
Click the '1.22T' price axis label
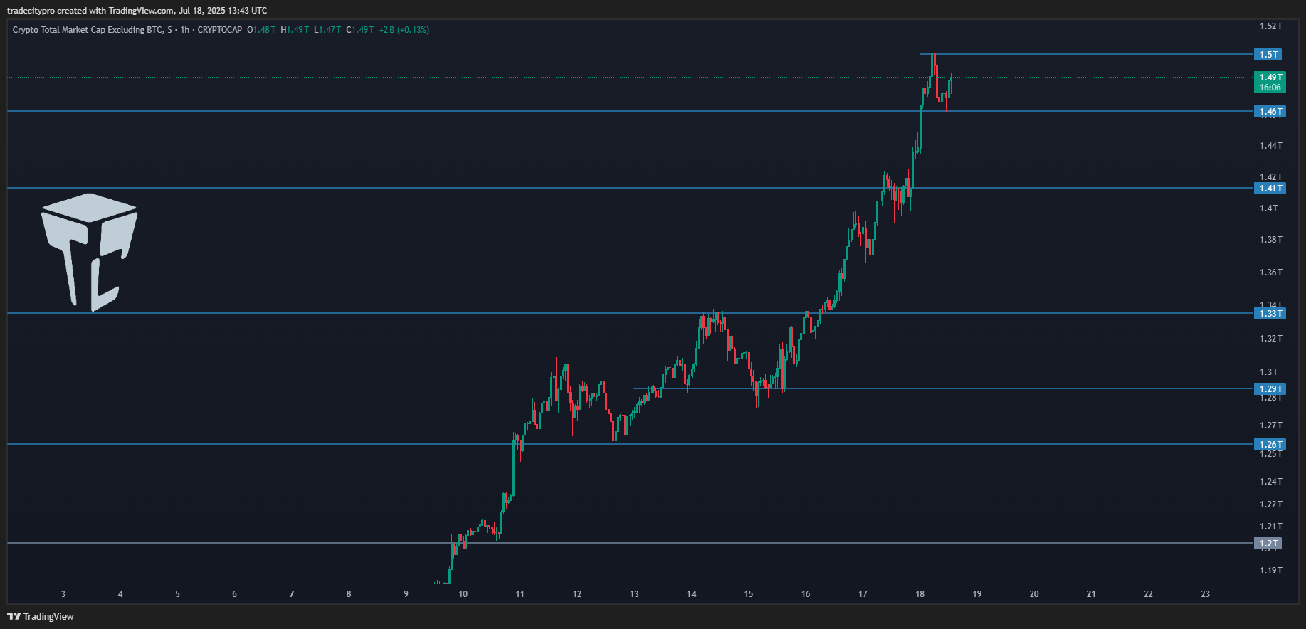[1271, 504]
